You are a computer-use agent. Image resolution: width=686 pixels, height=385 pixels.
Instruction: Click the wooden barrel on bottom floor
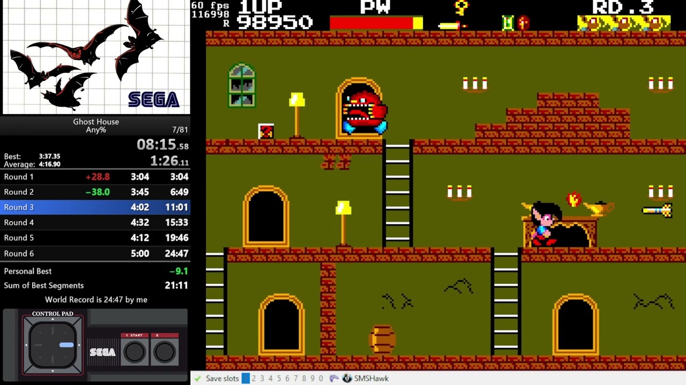pyautogui.click(x=382, y=340)
